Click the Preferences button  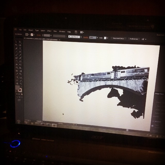pos(134,39)
